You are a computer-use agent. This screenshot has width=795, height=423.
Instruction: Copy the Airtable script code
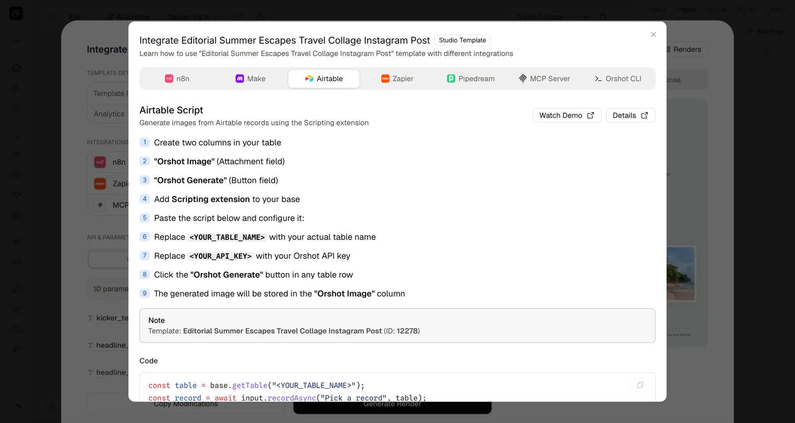tap(640, 385)
